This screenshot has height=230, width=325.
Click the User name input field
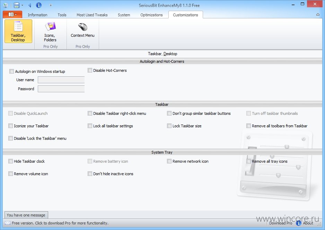pyautogui.click(x=61, y=80)
